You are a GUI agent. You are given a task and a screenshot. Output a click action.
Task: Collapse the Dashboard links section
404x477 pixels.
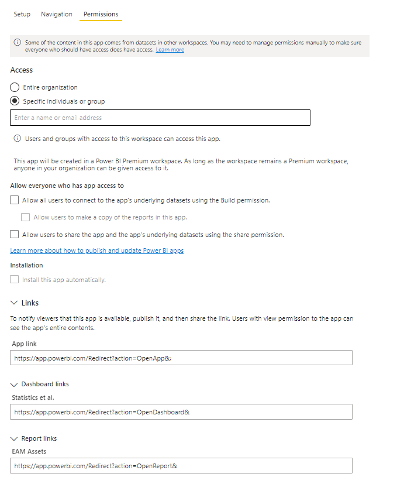pyautogui.click(x=14, y=384)
